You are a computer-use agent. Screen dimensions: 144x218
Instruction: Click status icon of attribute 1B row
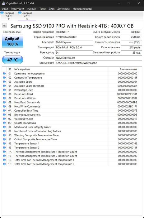(4, 156)
